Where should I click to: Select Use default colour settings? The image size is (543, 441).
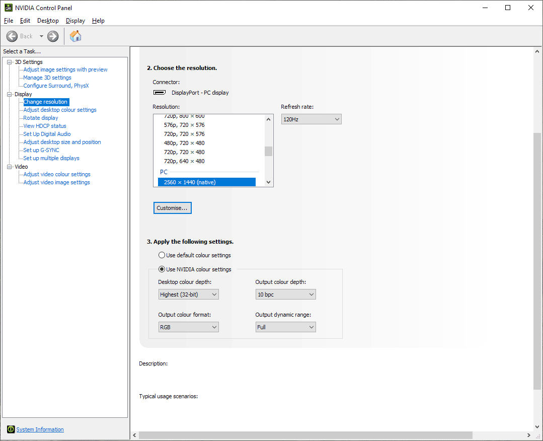(162, 255)
